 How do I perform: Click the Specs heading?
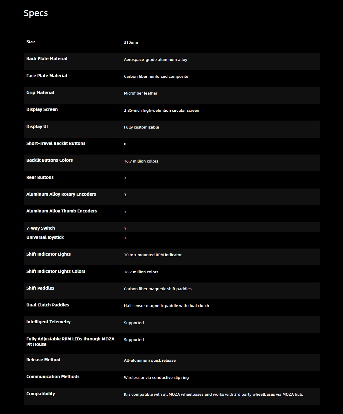(x=36, y=13)
